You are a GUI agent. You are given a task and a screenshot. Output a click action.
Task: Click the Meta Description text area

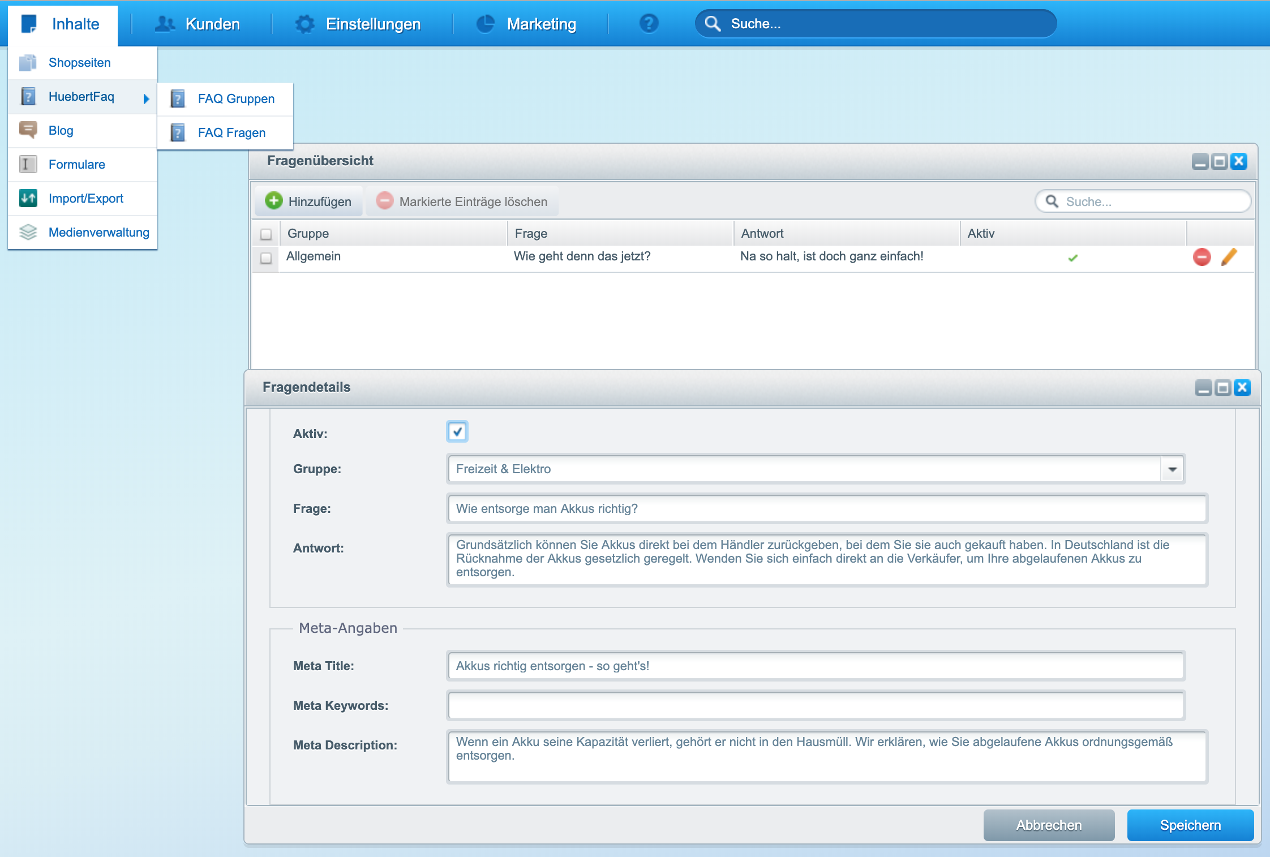tap(827, 757)
